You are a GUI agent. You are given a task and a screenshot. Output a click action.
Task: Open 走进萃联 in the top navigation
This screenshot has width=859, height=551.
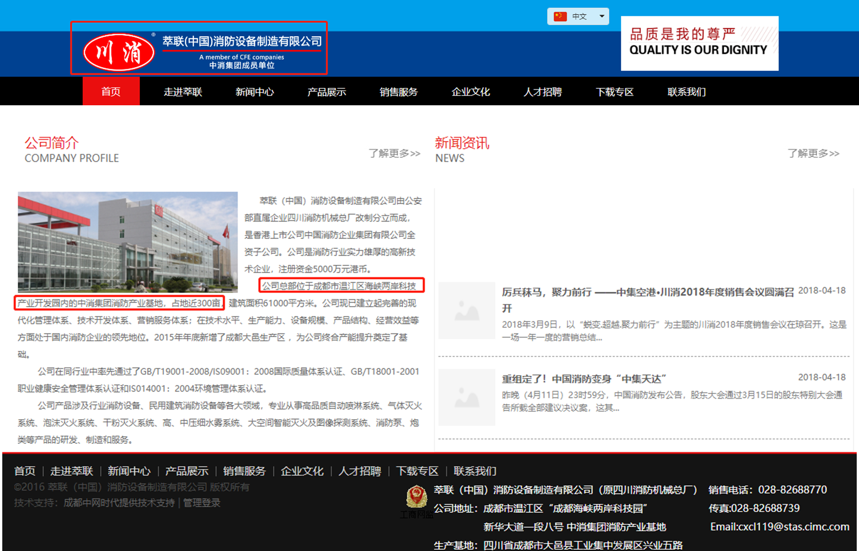coord(183,92)
